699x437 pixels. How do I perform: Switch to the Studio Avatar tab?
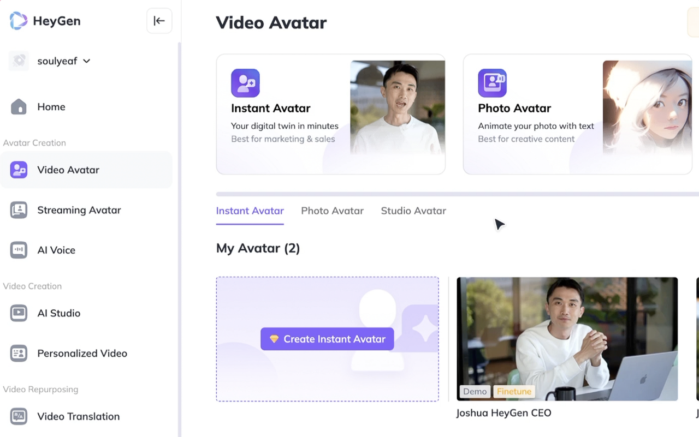click(x=413, y=211)
